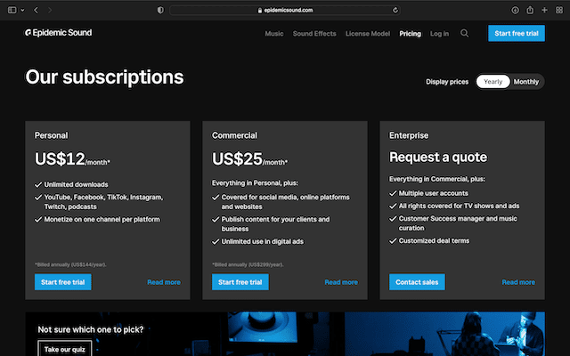This screenshot has width=570, height=356.
Task: Open Safari's downloads icon
Action: (516, 10)
